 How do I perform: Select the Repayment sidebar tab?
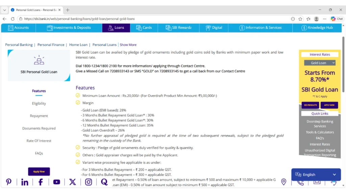click(x=39, y=116)
